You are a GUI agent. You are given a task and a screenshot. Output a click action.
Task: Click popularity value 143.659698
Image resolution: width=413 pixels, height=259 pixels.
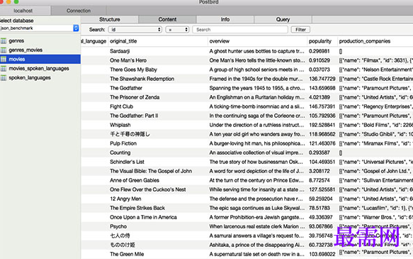pos(322,88)
